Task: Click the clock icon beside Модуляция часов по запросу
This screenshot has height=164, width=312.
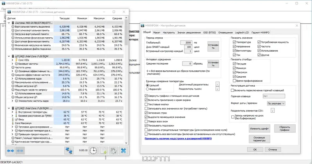Action: [x=13, y=90]
